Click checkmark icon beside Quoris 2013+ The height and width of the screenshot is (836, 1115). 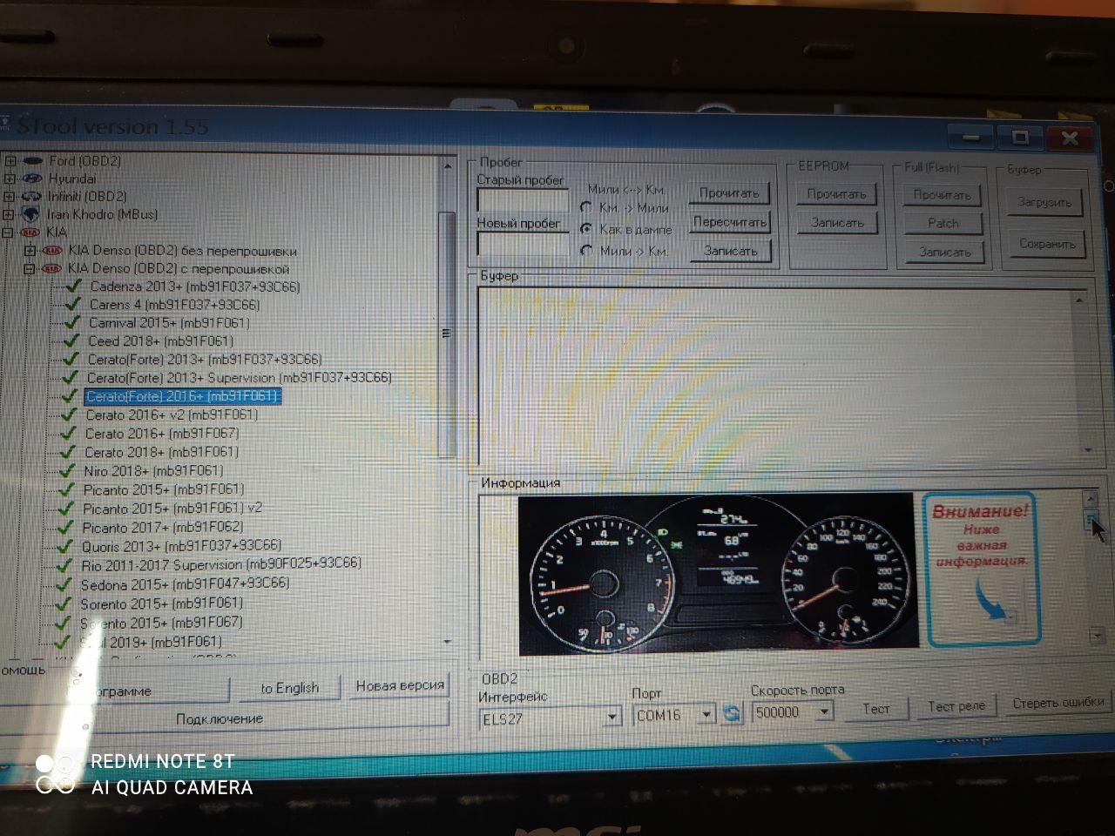(x=64, y=546)
